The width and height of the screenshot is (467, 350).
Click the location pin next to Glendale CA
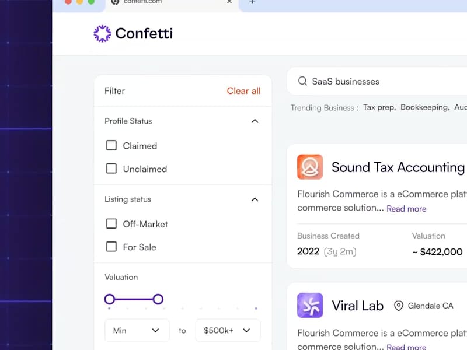[x=399, y=306]
